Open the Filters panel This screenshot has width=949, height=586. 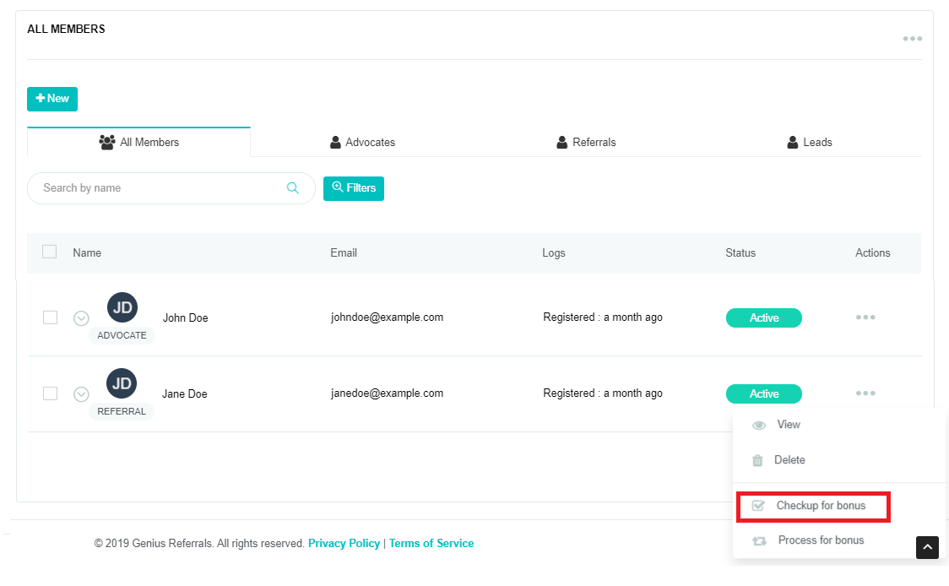353,187
